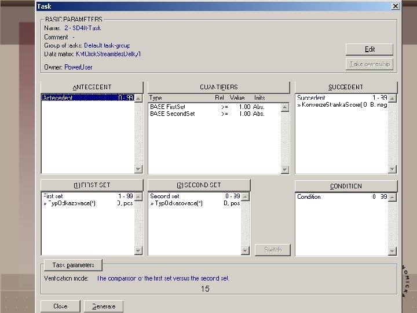Select TypOdkazovace(*) row in First set list

pos(88,203)
